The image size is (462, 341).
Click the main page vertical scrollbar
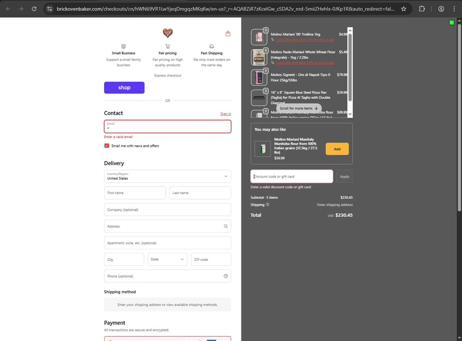(459, 117)
